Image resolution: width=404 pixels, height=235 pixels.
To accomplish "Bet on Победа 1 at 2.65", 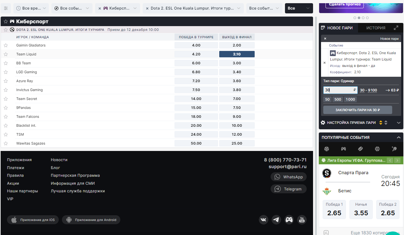I will 334,210.
